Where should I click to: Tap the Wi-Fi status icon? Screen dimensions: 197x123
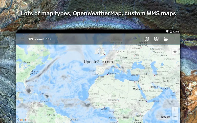coord(167,32)
